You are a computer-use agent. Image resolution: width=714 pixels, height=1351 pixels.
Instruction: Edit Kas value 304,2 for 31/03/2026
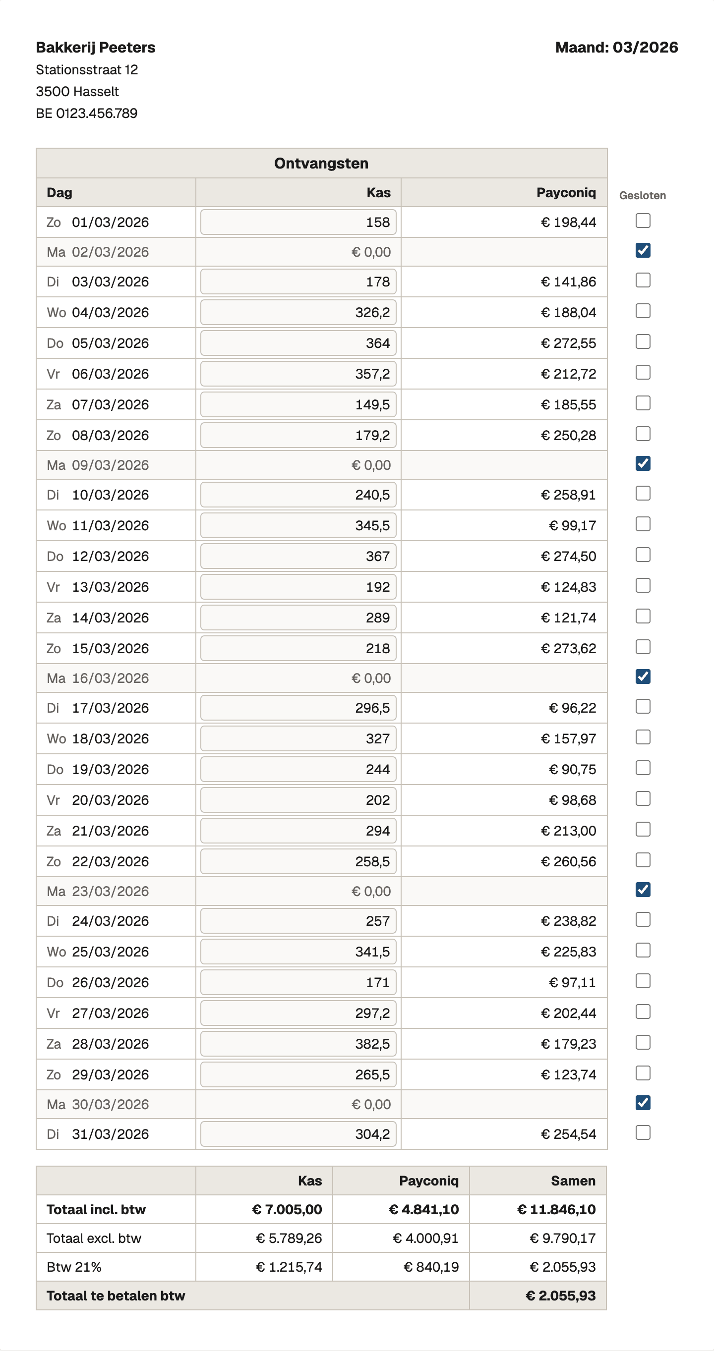298,1134
